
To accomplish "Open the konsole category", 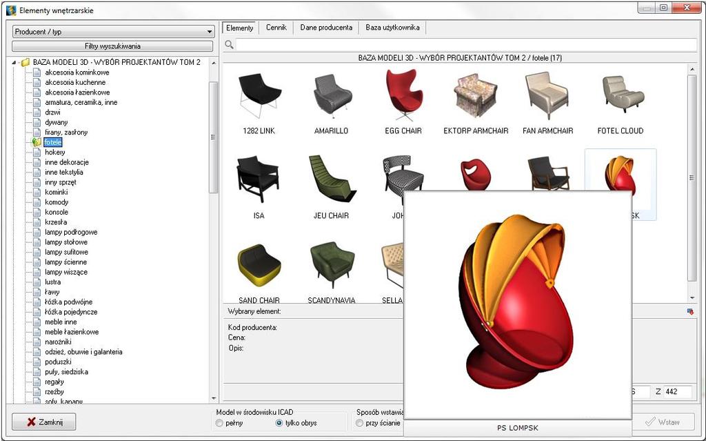I will click(57, 212).
